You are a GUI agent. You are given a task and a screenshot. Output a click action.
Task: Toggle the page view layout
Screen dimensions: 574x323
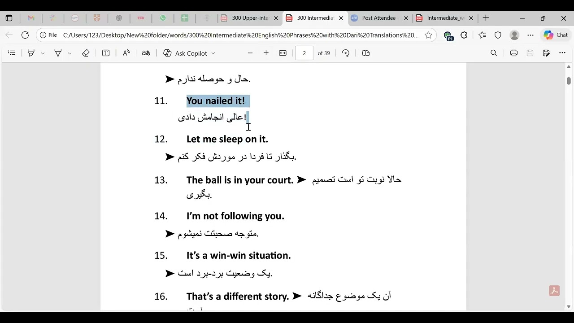[x=366, y=53]
